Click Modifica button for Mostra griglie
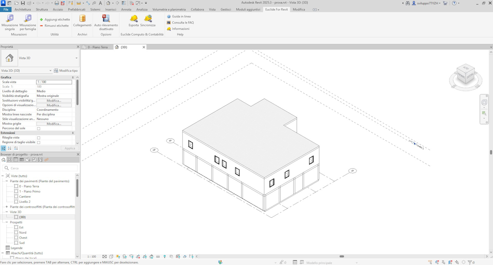 click(x=54, y=124)
